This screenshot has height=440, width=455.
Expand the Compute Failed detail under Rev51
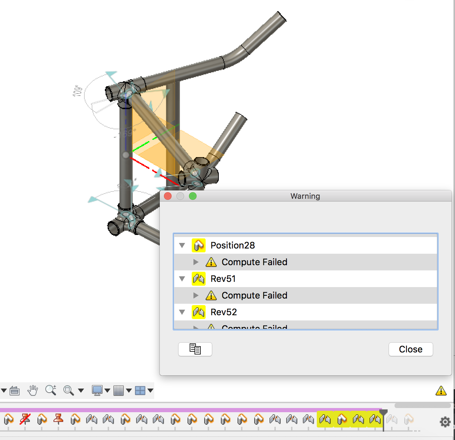pos(196,295)
